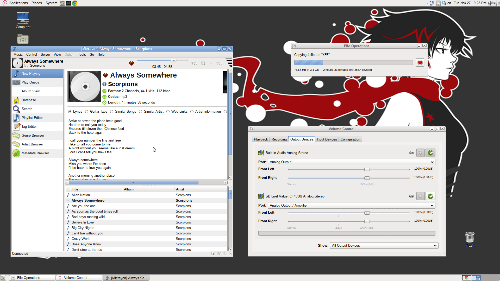This screenshot has width=500, height=281.
Task: Sort playlist by Album column
Action: click(148, 189)
